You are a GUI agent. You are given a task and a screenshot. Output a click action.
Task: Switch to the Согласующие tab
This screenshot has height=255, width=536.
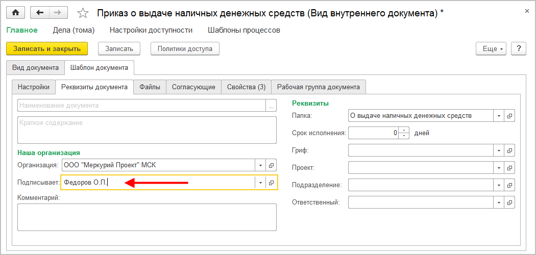pyautogui.click(x=193, y=87)
